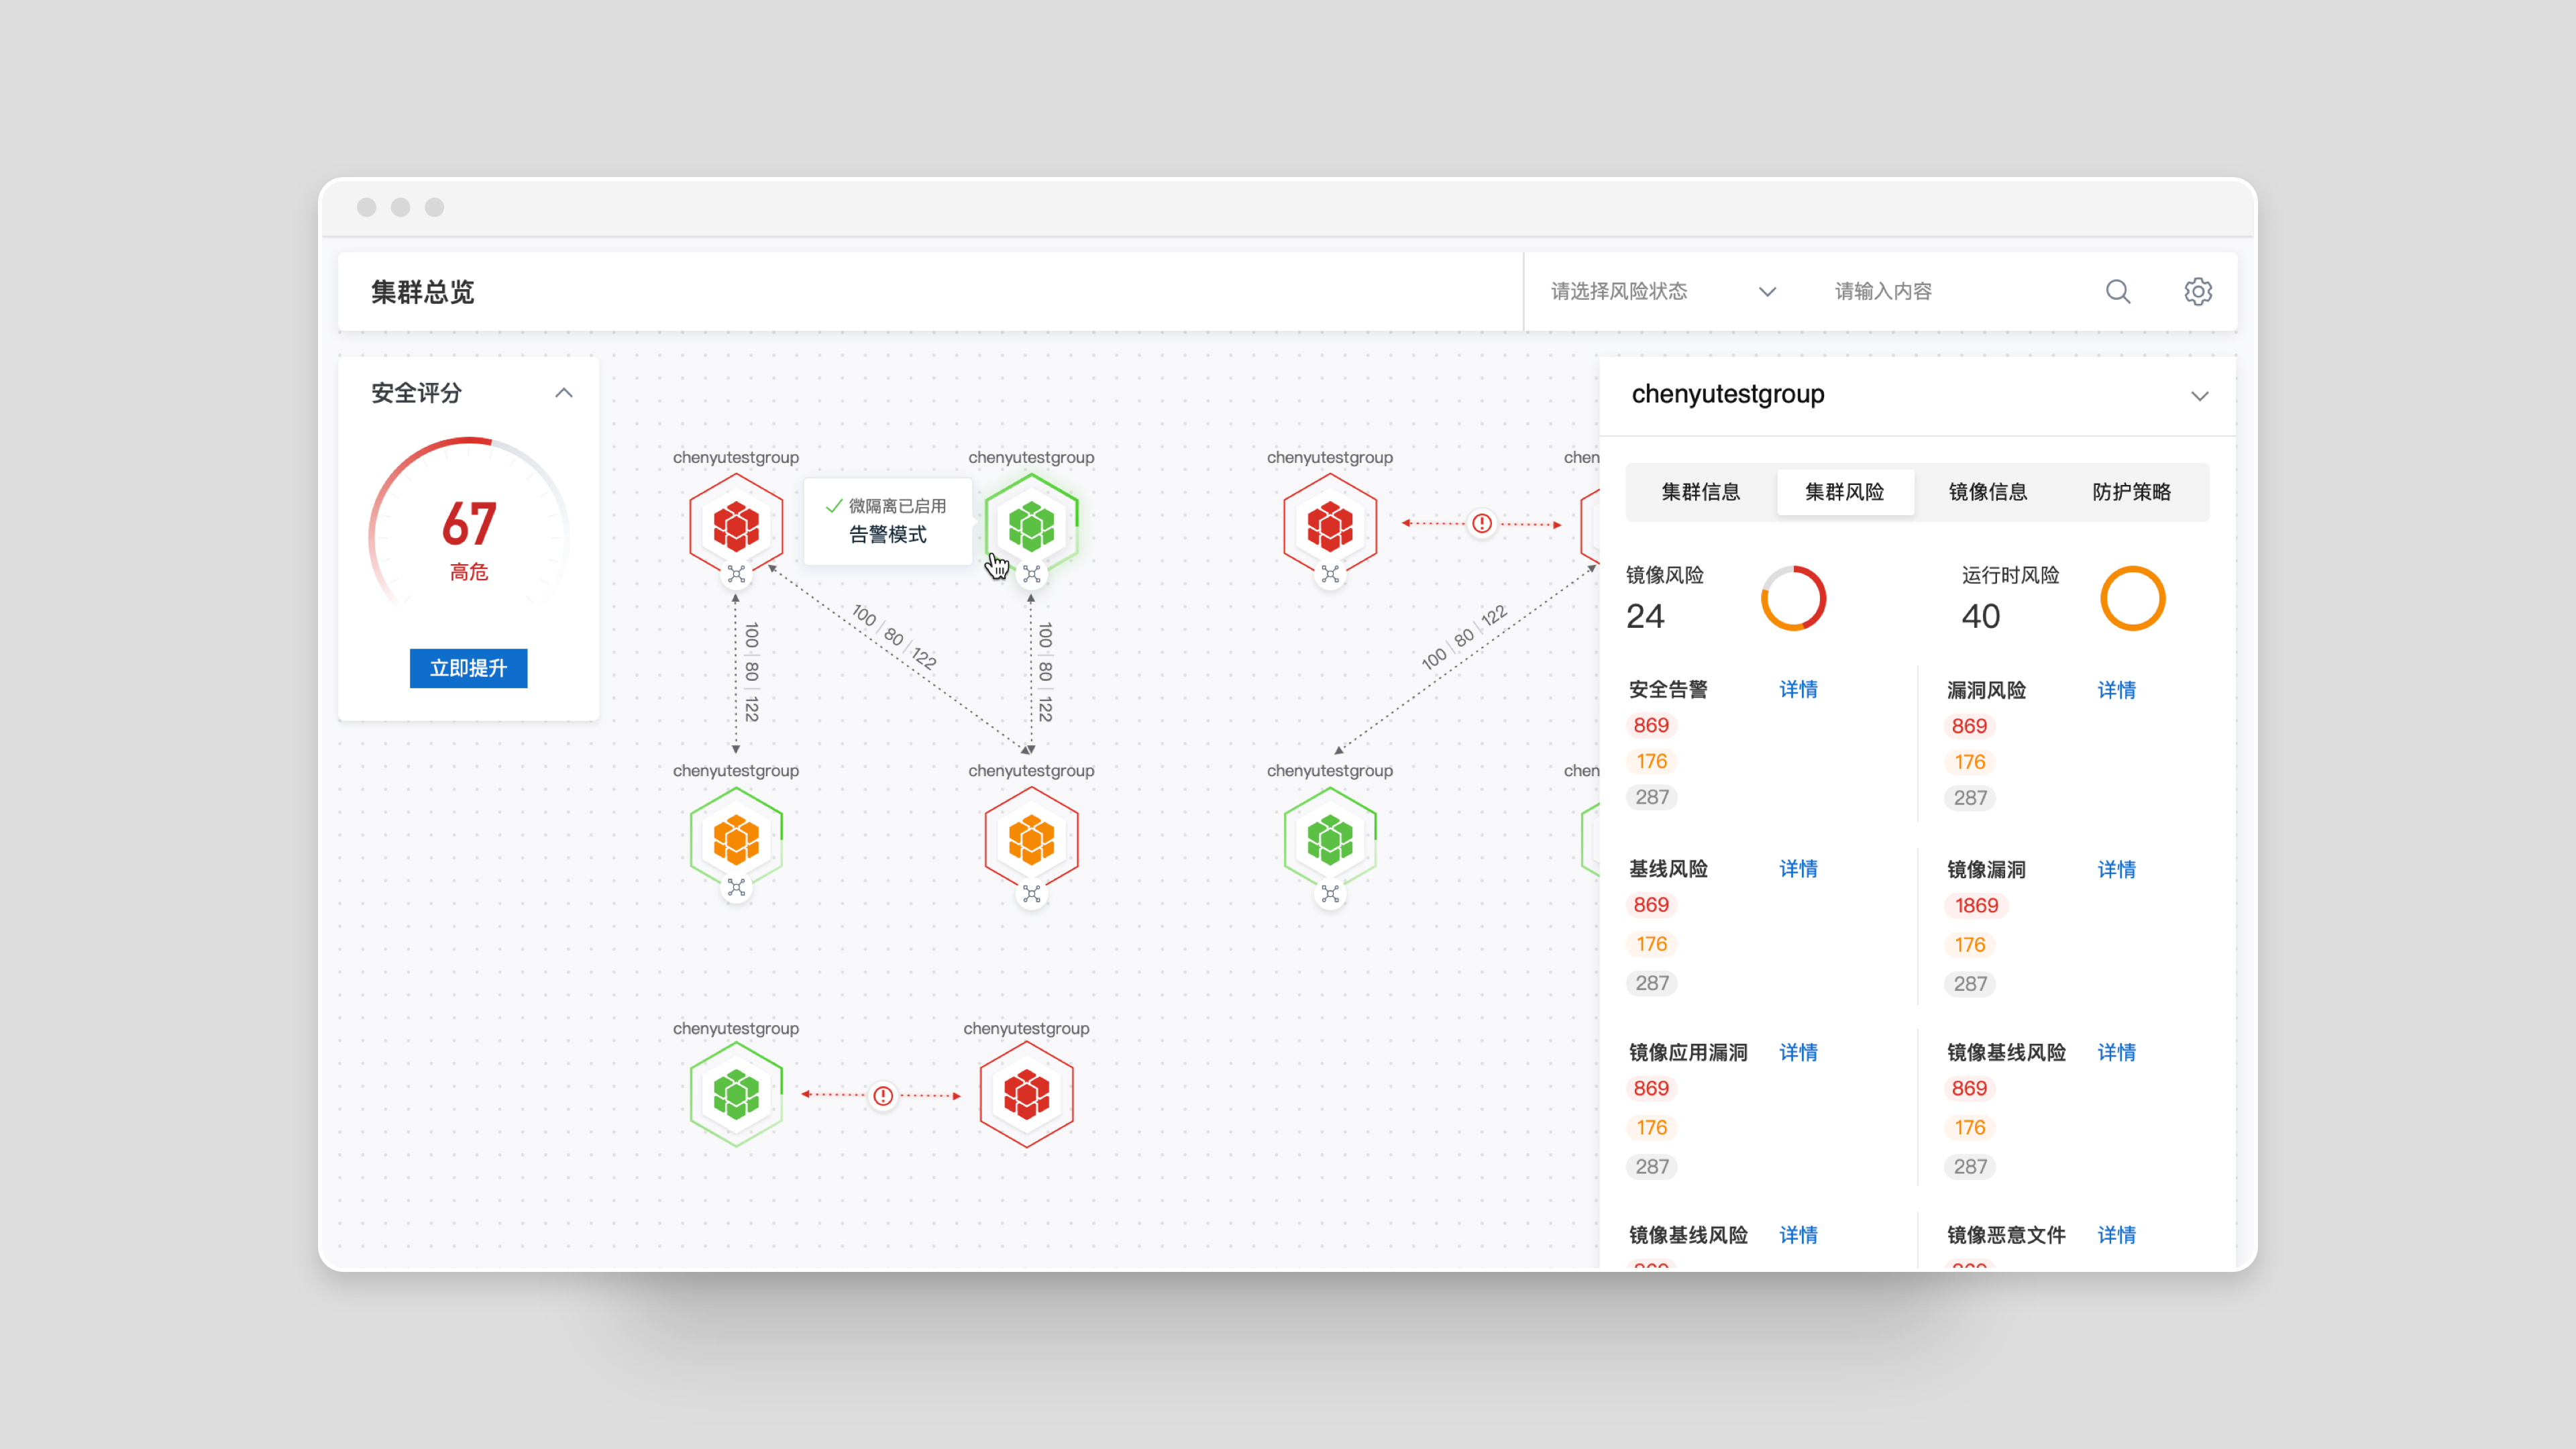Open the 防护策略 tab
The width and height of the screenshot is (2576, 1449).
pyautogui.click(x=2131, y=492)
